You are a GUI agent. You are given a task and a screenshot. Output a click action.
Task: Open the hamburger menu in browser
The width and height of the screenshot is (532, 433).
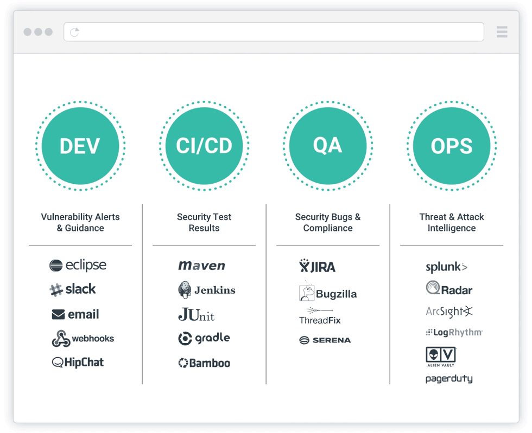click(x=502, y=32)
